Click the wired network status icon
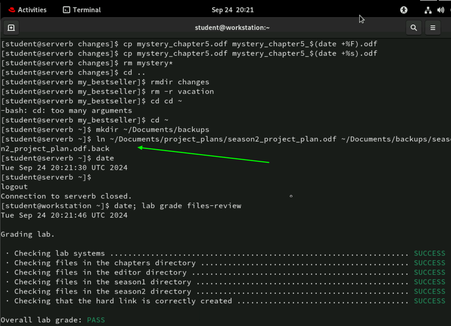Screen dimensions: 451x326 tap(428, 10)
